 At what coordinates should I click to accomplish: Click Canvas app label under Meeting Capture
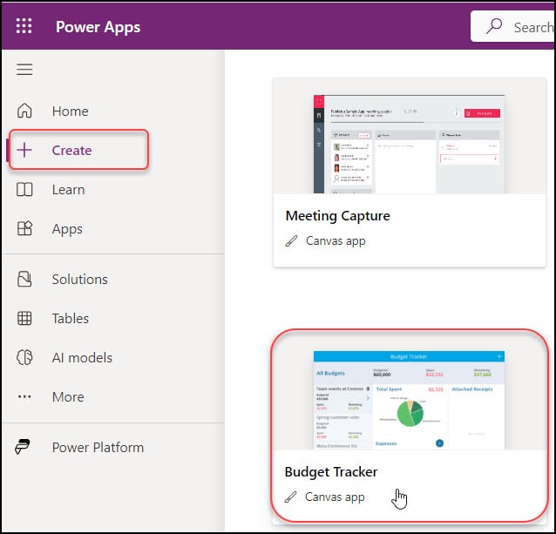click(336, 241)
